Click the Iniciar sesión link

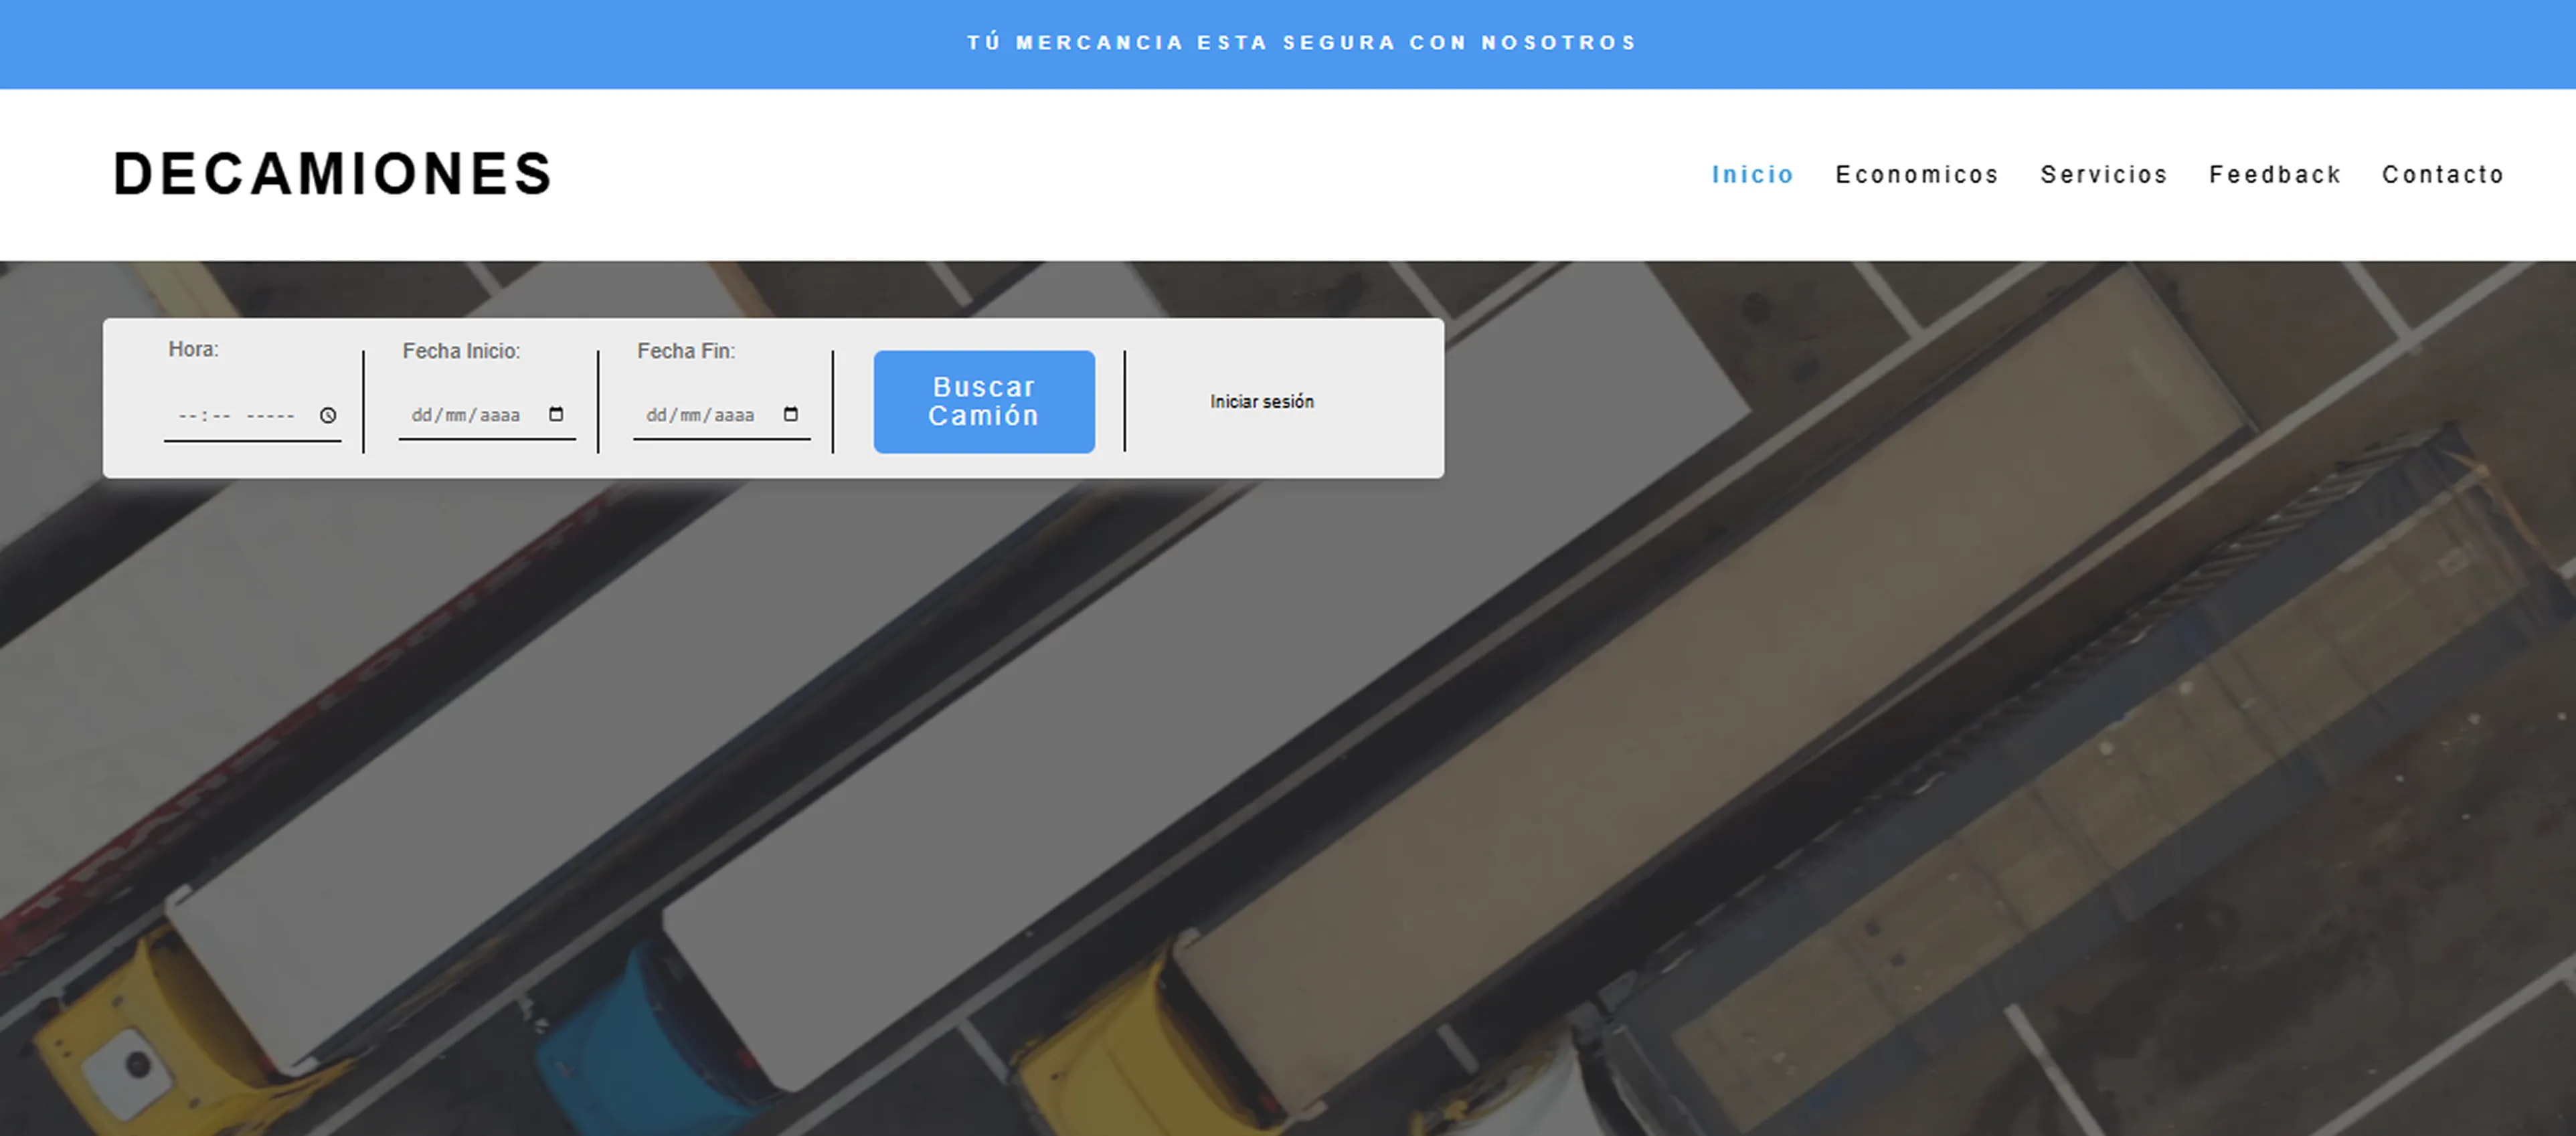(1261, 401)
